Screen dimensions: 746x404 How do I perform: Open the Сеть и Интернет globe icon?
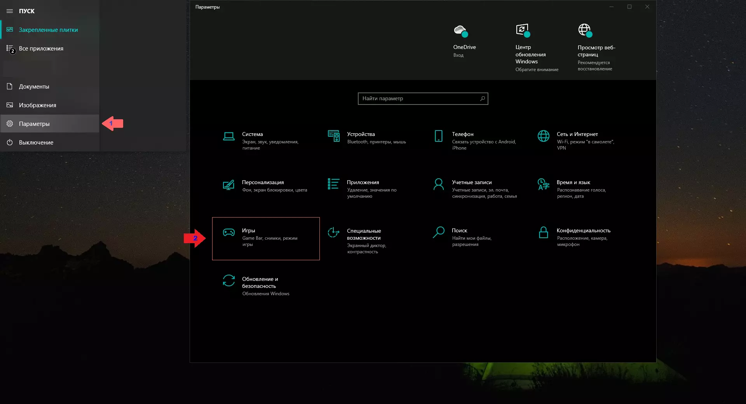click(544, 136)
